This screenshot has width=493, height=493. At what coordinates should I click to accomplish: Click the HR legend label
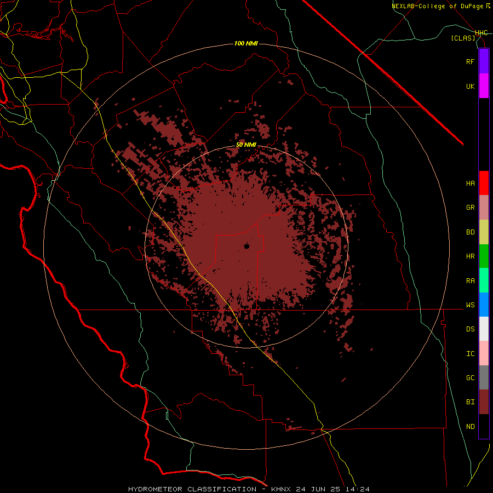470,256
